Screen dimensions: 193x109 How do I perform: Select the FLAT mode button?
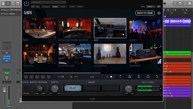73,88
